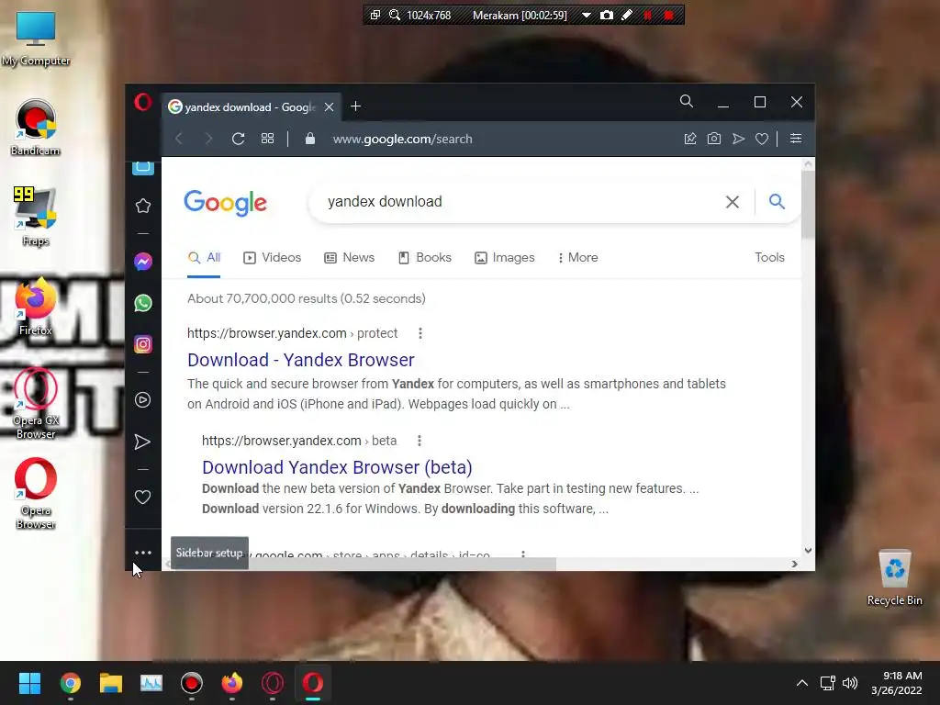Click the browser.yandex.com › protect URL text
This screenshot has width=940, height=705.
click(x=293, y=333)
